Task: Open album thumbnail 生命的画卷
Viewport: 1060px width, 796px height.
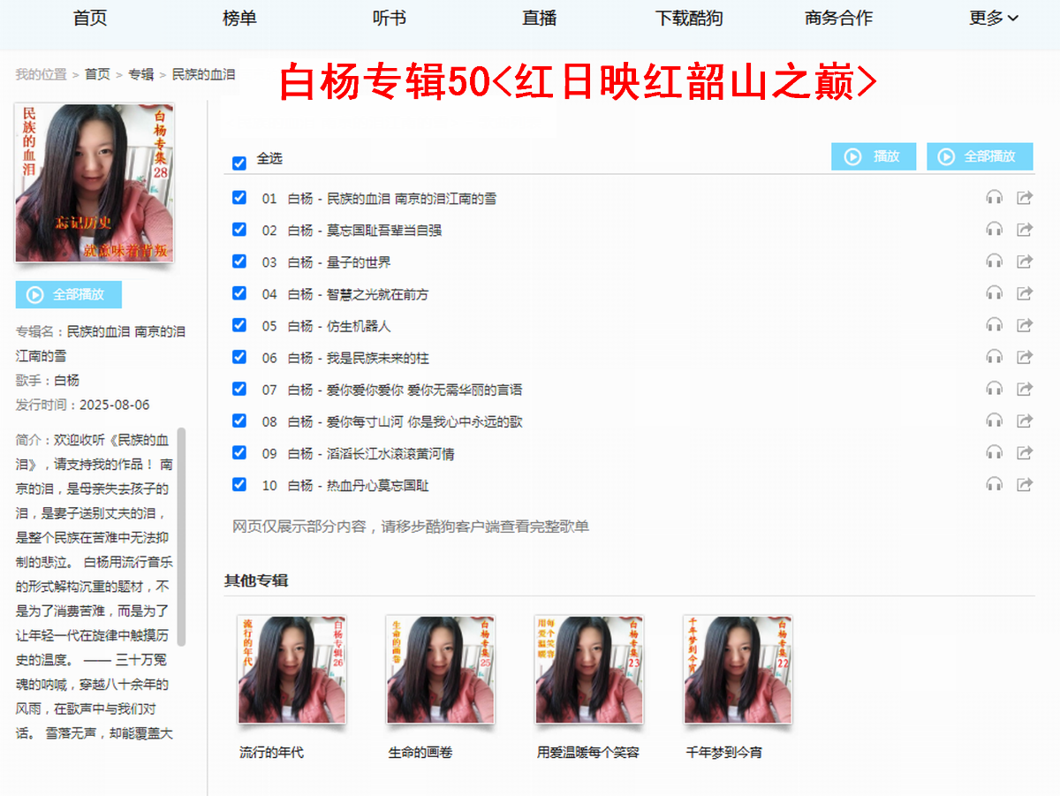Action: 441,670
